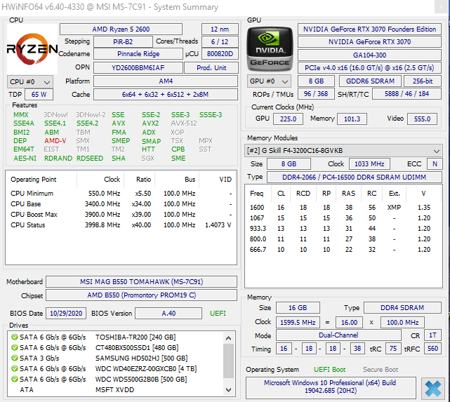
Task: Click the drives list scroll up arrow
Action: click(x=228, y=338)
